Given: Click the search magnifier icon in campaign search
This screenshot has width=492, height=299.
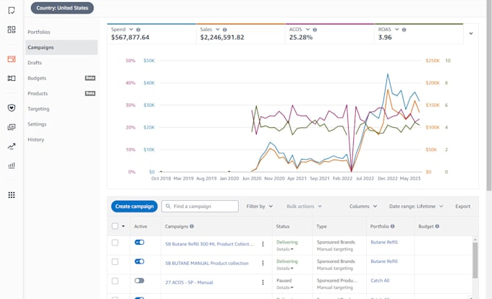Looking at the screenshot, I should 168,207.
